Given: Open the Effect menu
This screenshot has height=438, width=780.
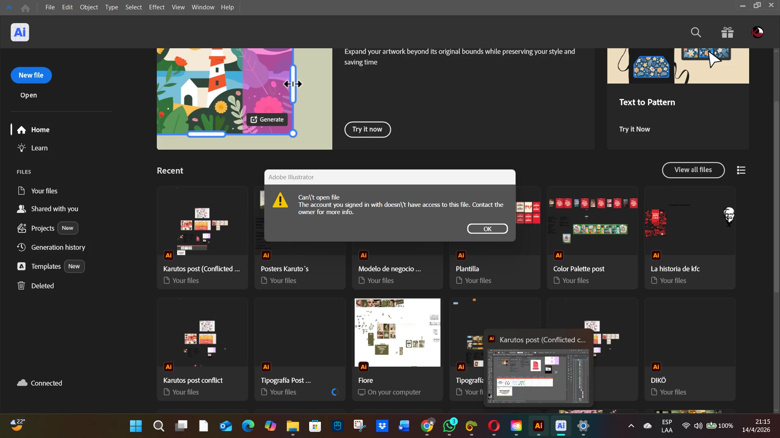Looking at the screenshot, I should pos(156,7).
